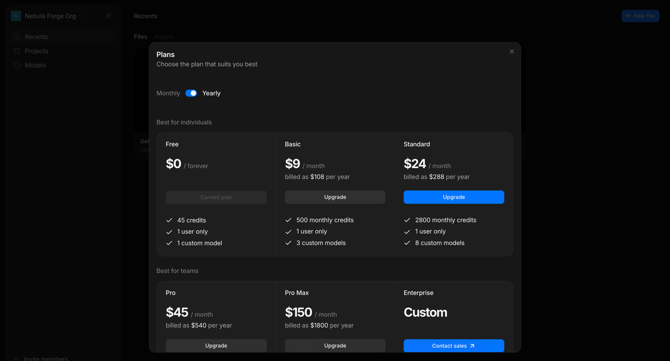
Task: Switch to the Assets tab
Action: point(164,37)
